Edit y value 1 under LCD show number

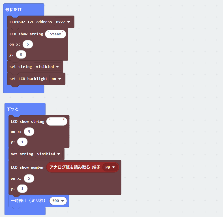[22, 189]
